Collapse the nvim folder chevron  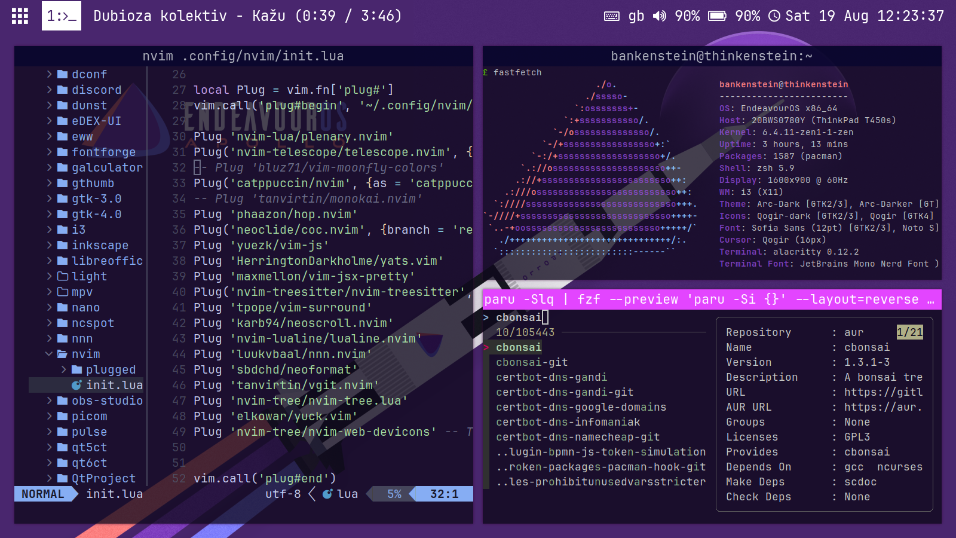49,354
